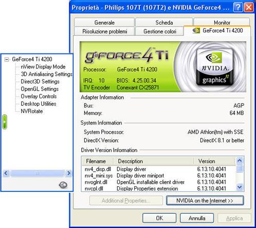The width and height of the screenshot is (256, 228).
Task: Click the OK button
Action: (x=159, y=218)
